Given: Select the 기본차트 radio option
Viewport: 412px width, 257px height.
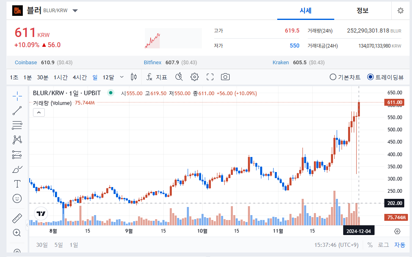Looking at the screenshot, I should (345, 77).
